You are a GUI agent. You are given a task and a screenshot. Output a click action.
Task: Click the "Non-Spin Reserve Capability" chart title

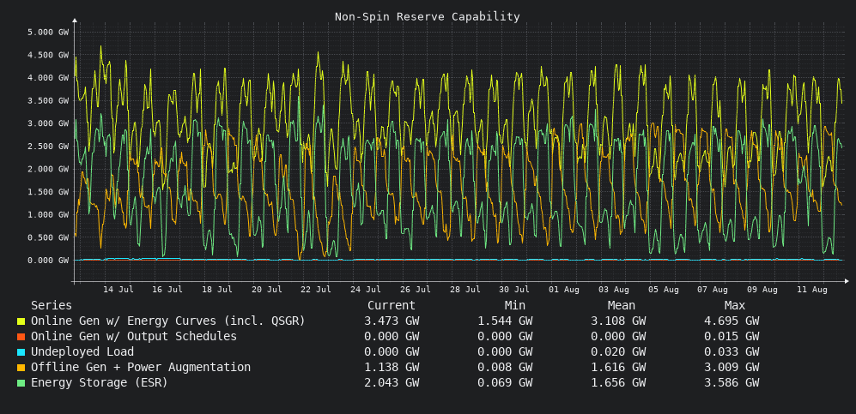[428, 17]
